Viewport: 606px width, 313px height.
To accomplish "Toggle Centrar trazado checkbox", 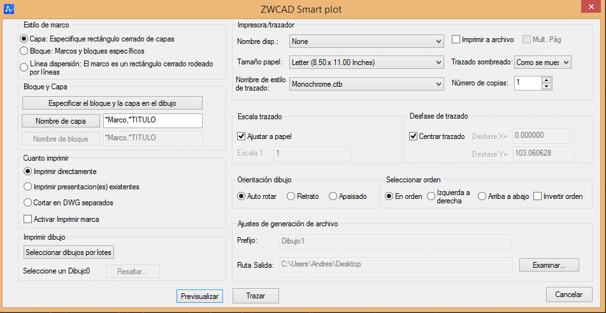I will 413,136.
